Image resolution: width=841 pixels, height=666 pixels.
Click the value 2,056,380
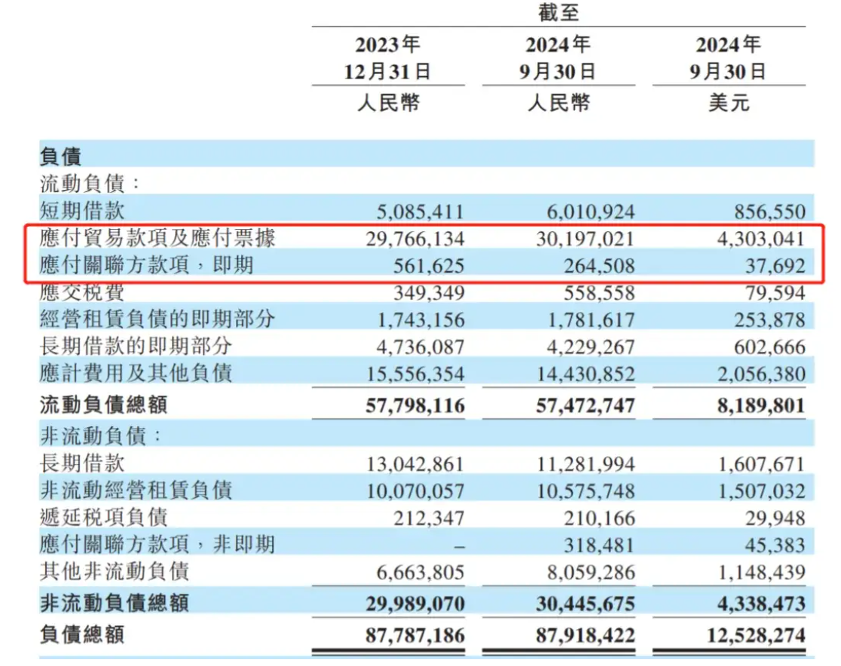click(761, 374)
